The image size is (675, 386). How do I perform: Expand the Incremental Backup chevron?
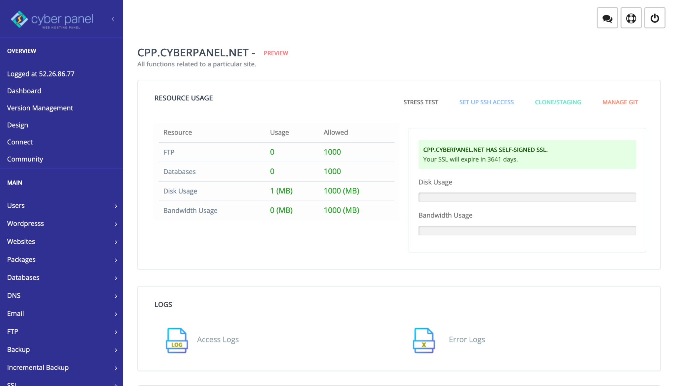coord(116,368)
